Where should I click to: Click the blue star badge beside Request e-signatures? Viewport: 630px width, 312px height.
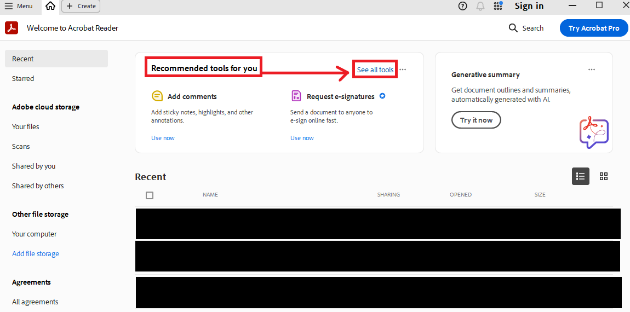coord(382,96)
